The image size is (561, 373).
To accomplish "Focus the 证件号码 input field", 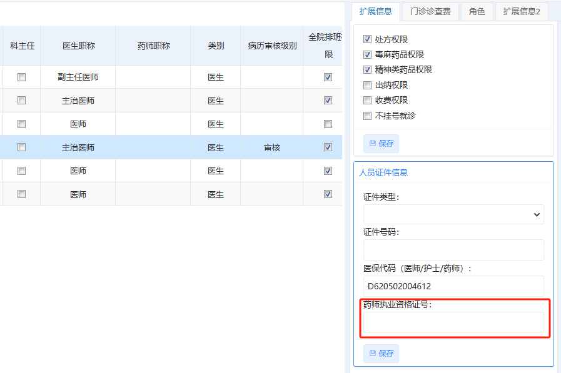I will tap(453, 250).
